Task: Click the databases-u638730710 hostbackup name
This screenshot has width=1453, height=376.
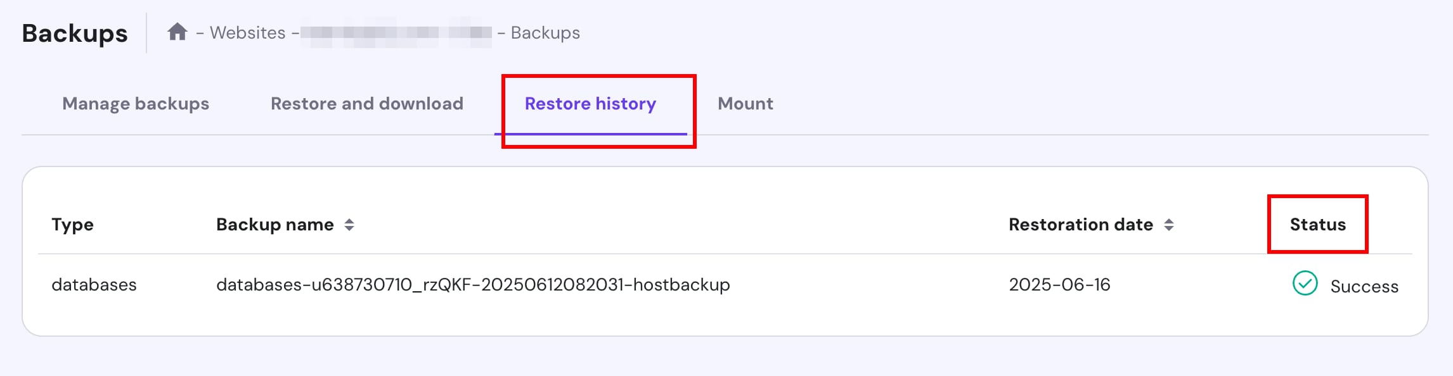Action: (x=473, y=285)
